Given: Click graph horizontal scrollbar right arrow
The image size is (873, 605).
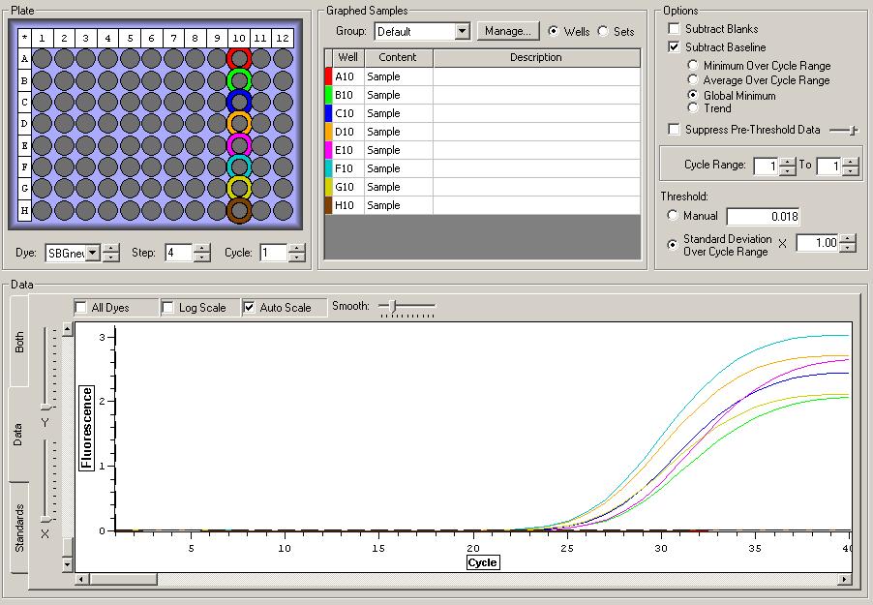Looking at the screenshot, I should (x=845, y=579).
